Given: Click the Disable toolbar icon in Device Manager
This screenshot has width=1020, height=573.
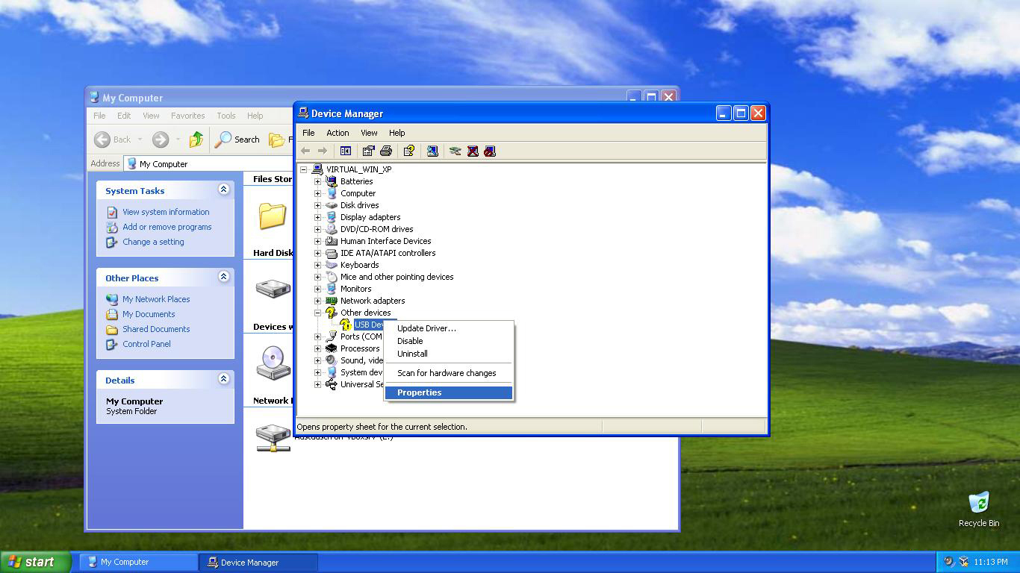Looking at the screenshot, I should [490, 151].
